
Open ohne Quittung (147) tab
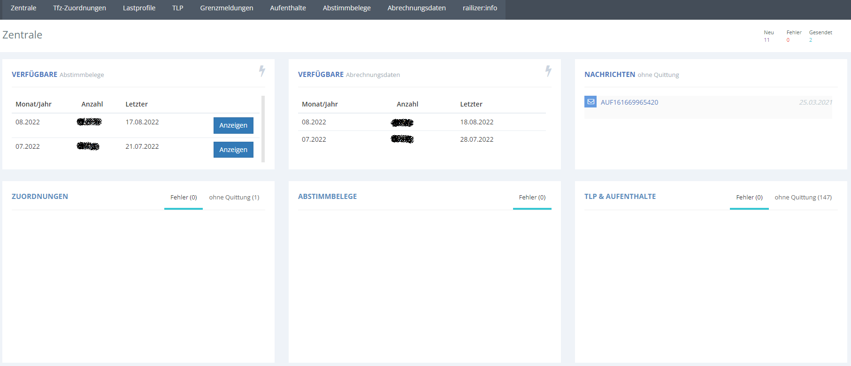pyautogui.click(x=803, y=198)
